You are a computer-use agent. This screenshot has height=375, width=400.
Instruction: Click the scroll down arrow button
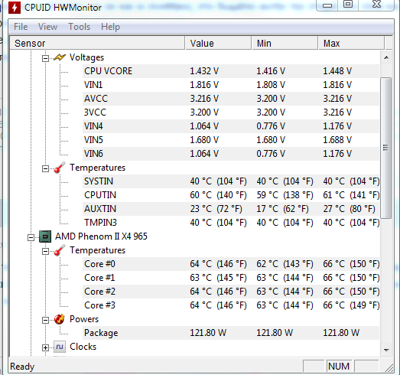[x=386, y=350]
